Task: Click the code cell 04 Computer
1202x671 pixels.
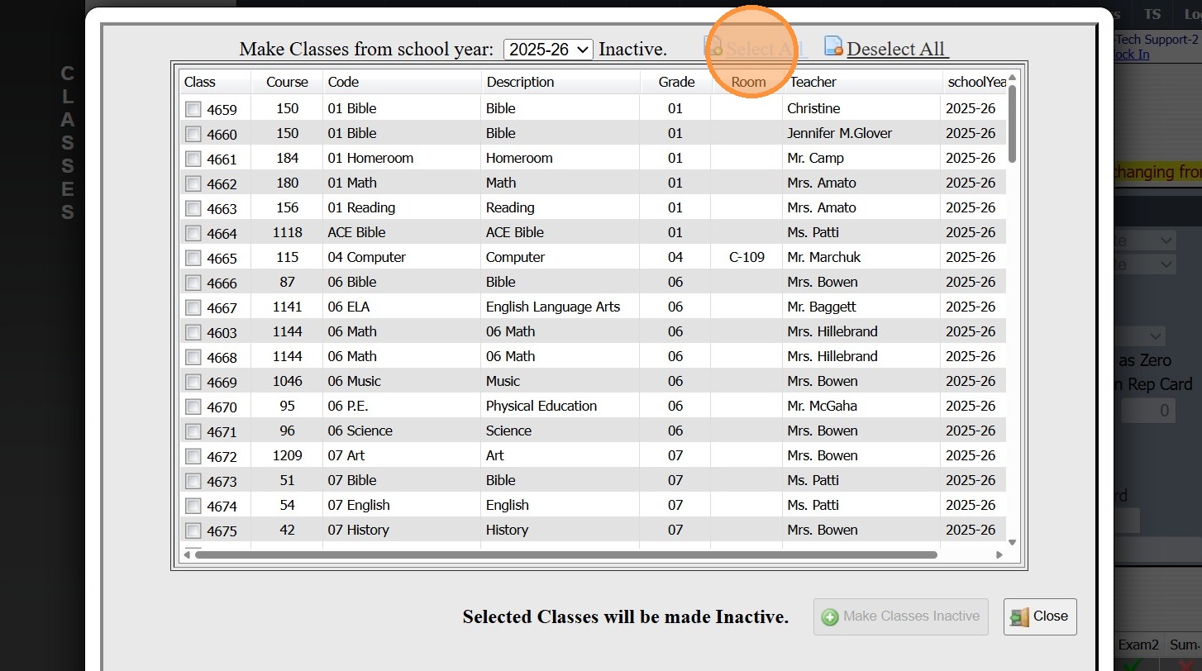Action: click(x=367, y=257)
